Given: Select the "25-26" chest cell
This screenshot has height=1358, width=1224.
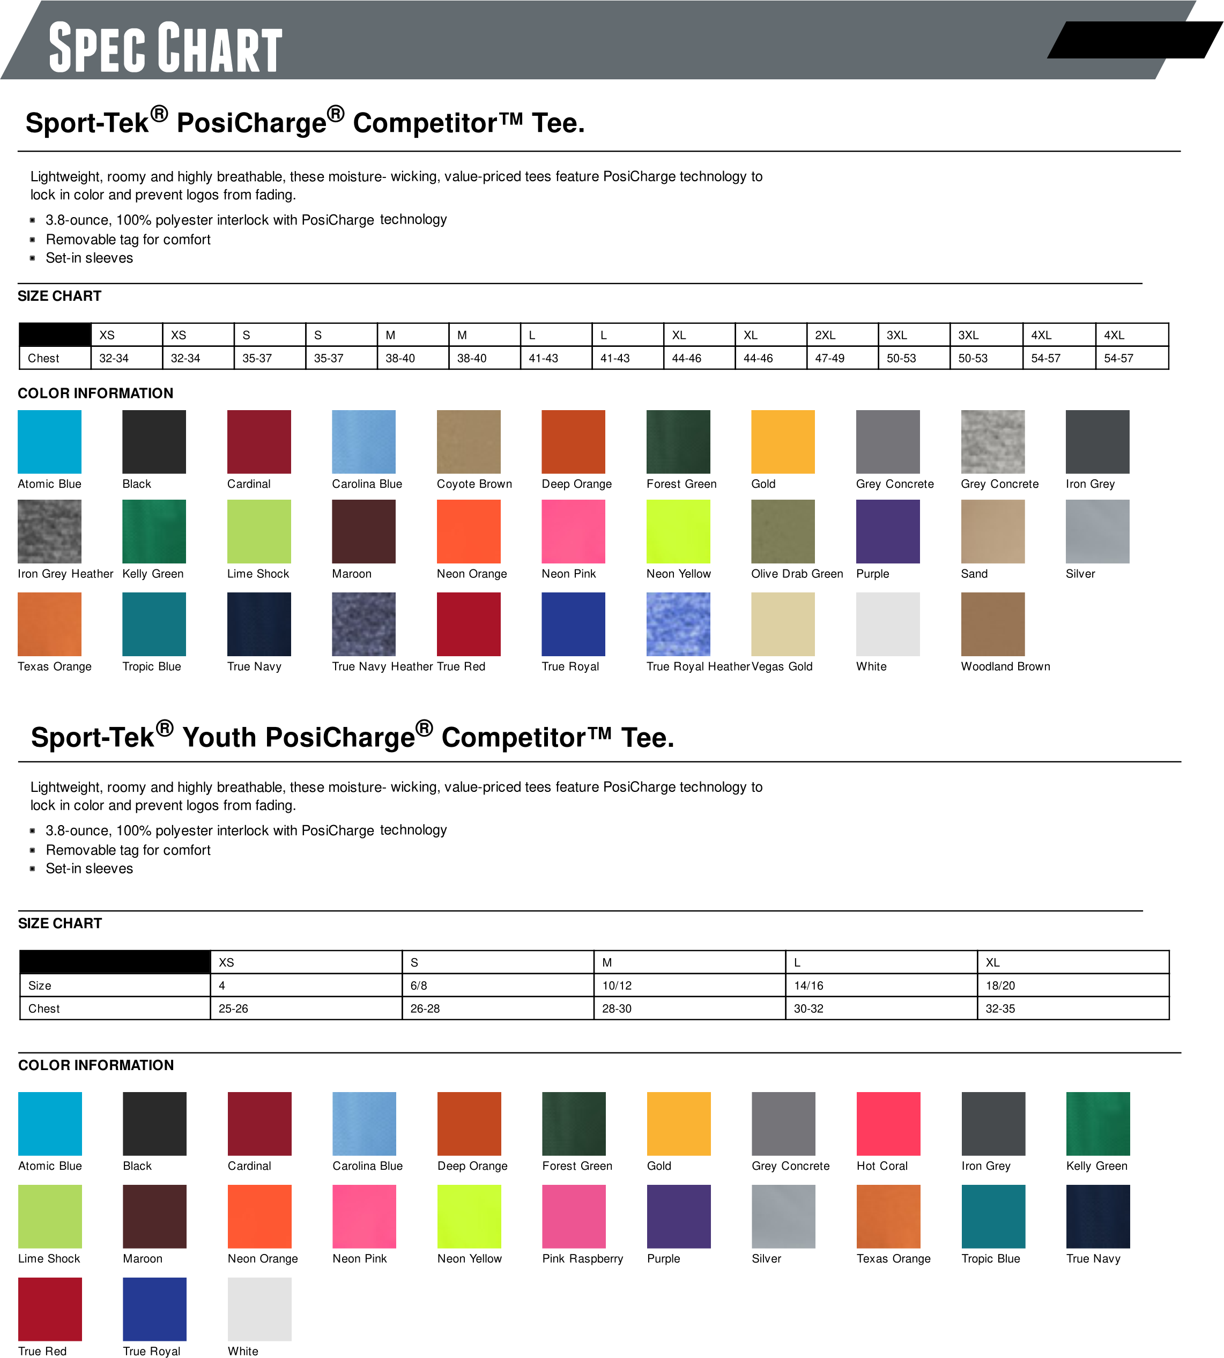Looking at the screenshot, I should tap(306, 1008).
